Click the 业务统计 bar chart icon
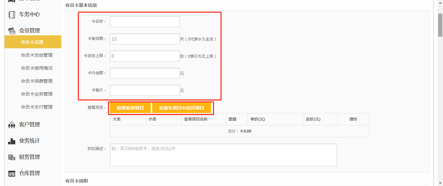Image resolution: width=443 pixels, height=186 pixels. 12,141
